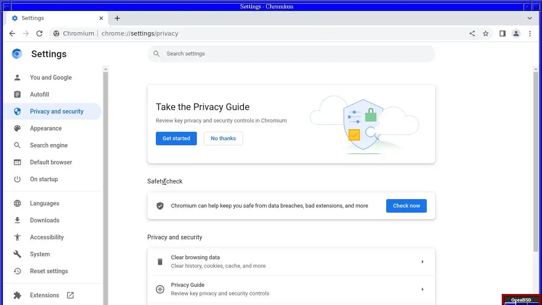542x305 pixels.
Task: Click the Get started button
Action: pyautogui.click(x=176, y=139)
